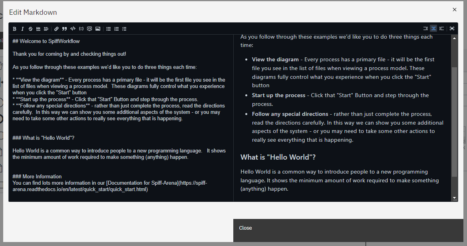
Task: Insert a horizontal rule
Action: coord(38,28)
